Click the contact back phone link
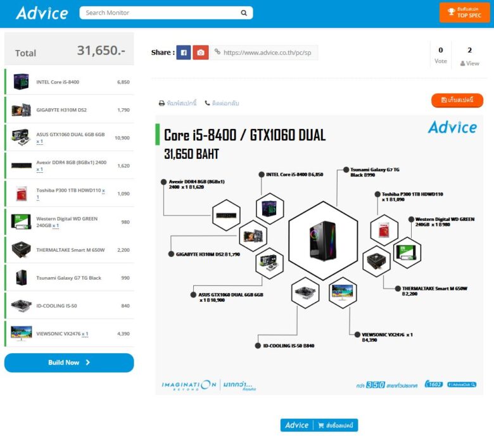This screenshot has height=436, width=494. pyautogui.click(x=222, y=103)
